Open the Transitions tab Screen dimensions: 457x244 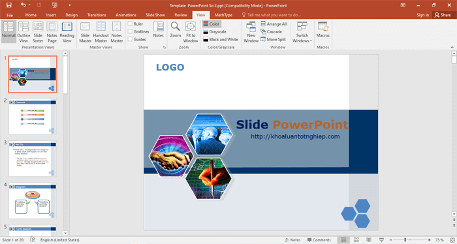[97, 15]
